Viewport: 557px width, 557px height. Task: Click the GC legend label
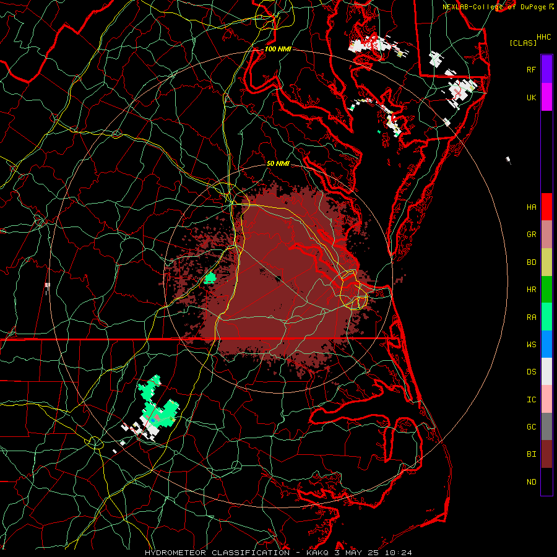click(531, 427)
